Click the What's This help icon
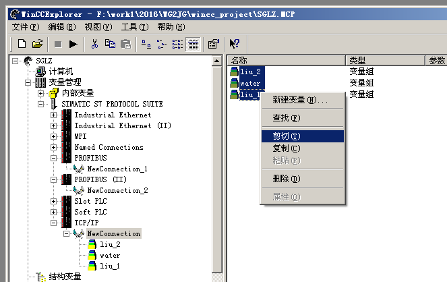This screenshot has height=282, width=447. point(235,44)
